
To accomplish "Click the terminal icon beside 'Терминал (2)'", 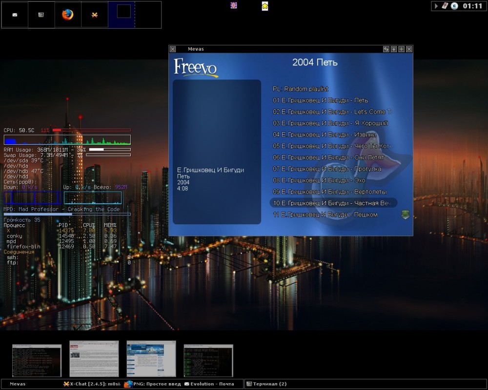I will point(249,384).
